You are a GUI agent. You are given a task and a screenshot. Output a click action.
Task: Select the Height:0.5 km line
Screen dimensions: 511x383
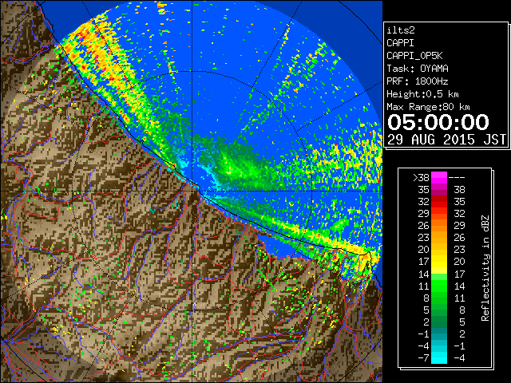pos(422,94)
